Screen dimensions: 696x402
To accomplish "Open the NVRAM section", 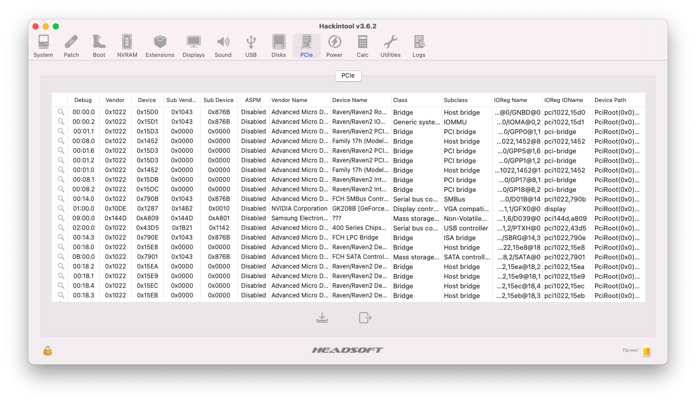I will (x=127, y=46).
